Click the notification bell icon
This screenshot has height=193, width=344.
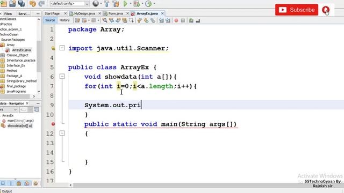click(326, 10)
